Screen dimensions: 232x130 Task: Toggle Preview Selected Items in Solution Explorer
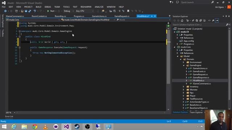point(217,21)
